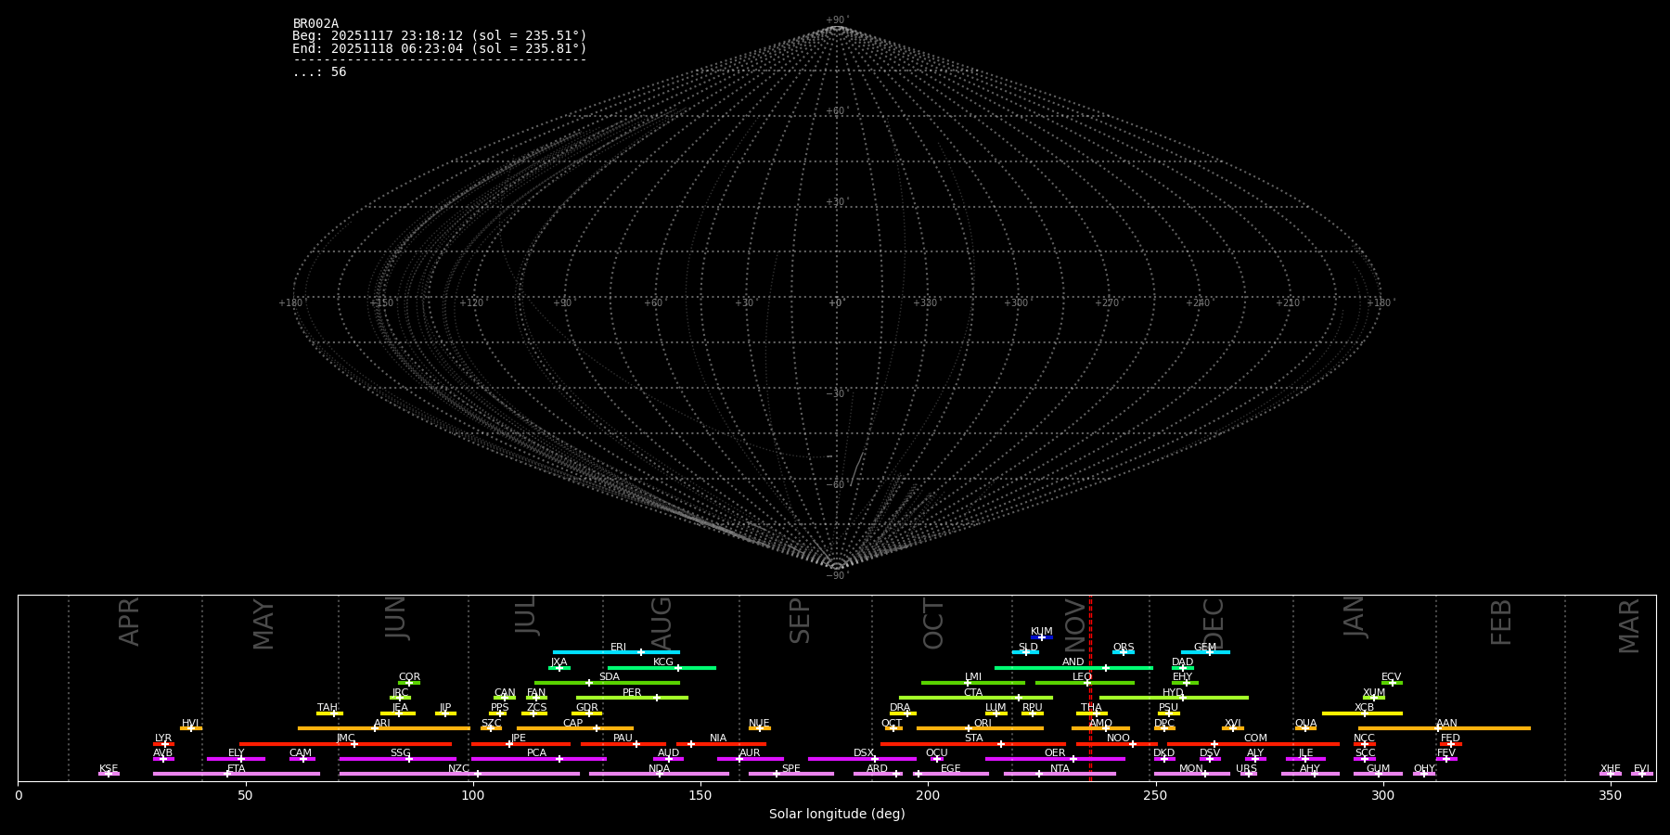
Task: Click the AUG month label
Action: [662, 623]
